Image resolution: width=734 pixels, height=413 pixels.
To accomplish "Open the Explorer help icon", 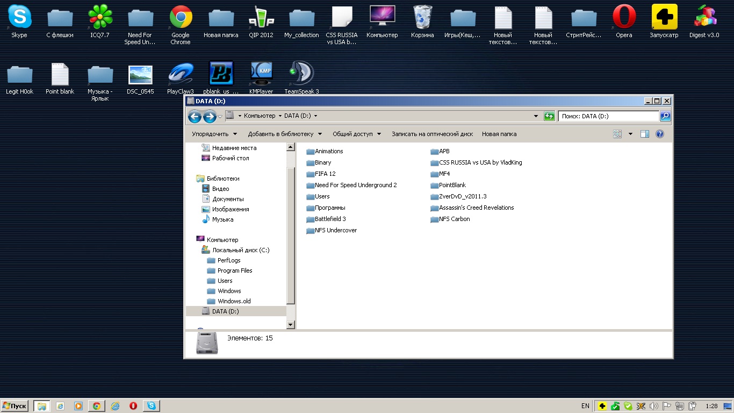I will tap(660, 134).
